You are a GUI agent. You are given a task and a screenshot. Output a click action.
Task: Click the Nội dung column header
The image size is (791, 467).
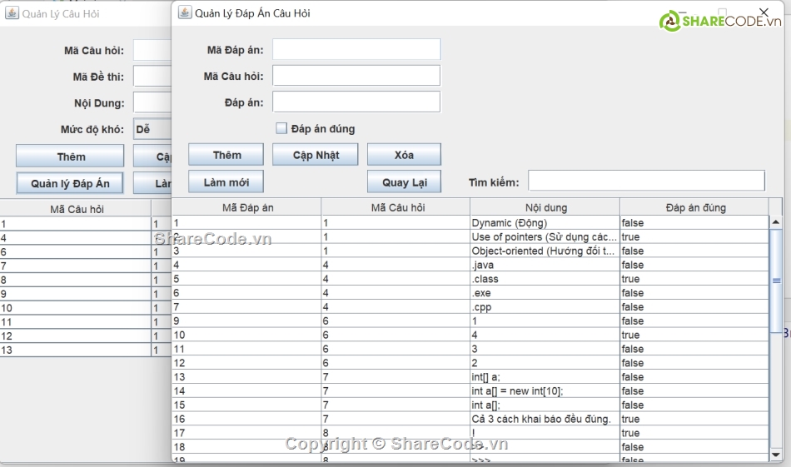545,207
